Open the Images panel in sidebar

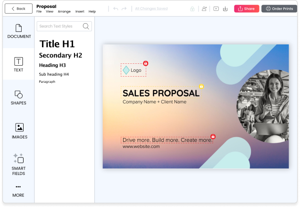[x=19, y=131]
